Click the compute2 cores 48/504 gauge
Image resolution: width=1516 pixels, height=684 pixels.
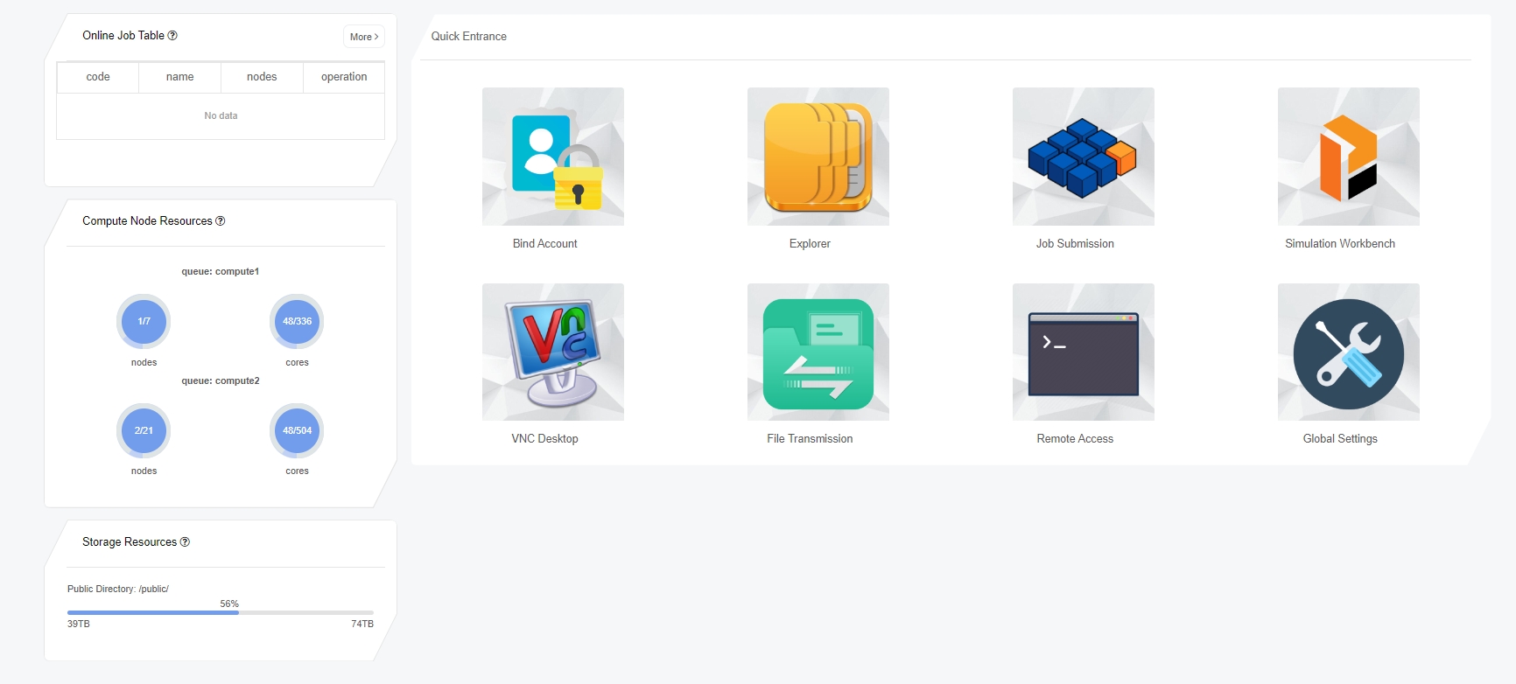point(297,430)
